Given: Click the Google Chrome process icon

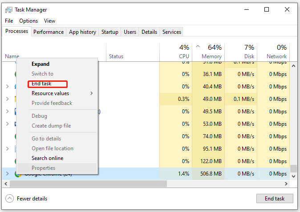Looking at the screenshot, I should (18, 174).
